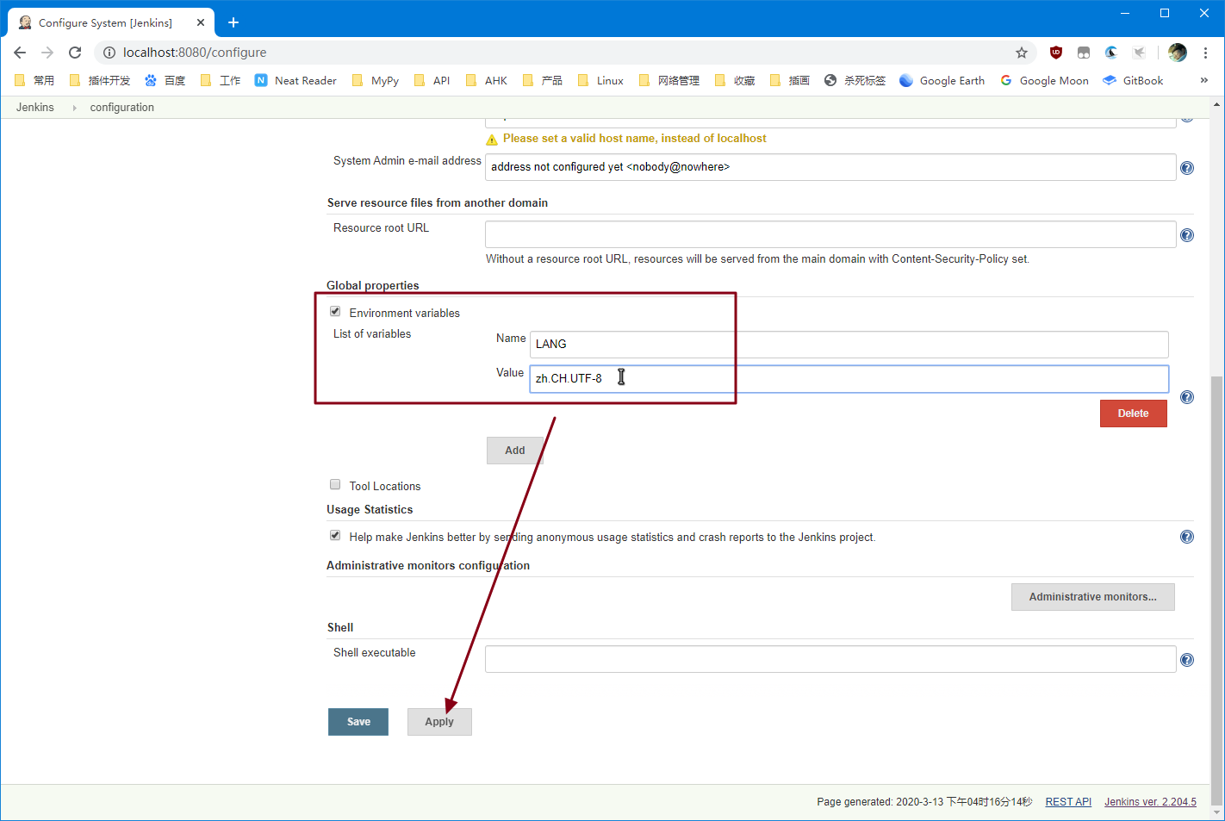1225x821 pixels.
Task: Bookmark this page with the star icon
Action: click(x=1022, y=53)
